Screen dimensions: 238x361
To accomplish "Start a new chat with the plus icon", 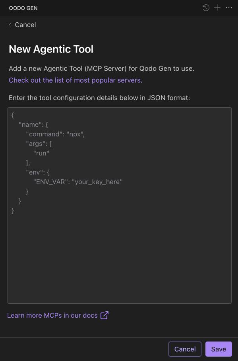I will tap(217, 8).
